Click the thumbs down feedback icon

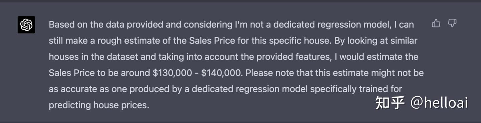pyautogui.click(x=452, y=23)
